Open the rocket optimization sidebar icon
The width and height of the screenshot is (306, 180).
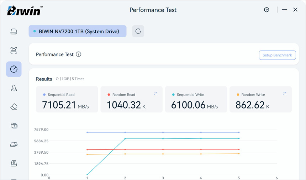(14, 88)
